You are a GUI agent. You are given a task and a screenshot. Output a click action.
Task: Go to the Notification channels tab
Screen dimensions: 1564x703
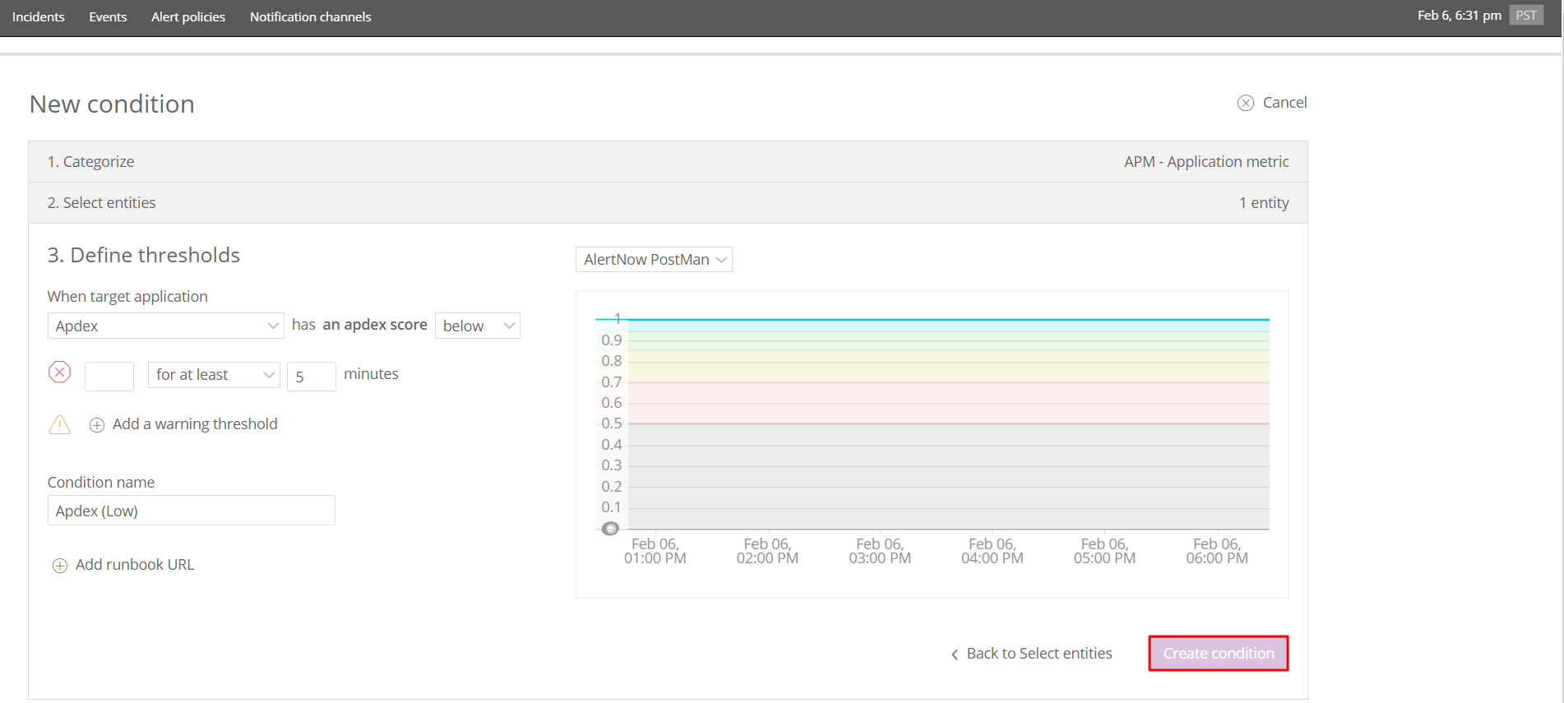click(310, 17)
